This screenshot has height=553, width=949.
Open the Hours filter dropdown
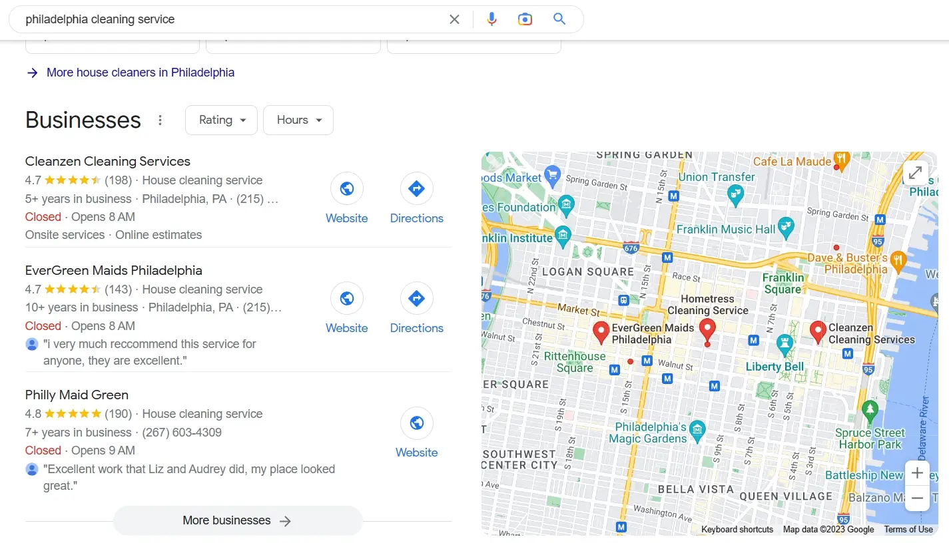[298, 120]
